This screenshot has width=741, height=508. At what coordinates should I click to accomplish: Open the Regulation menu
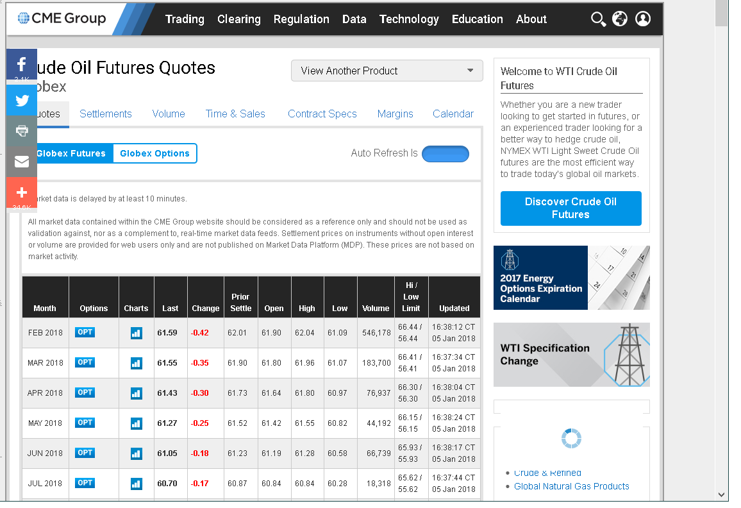coord(301,19)
